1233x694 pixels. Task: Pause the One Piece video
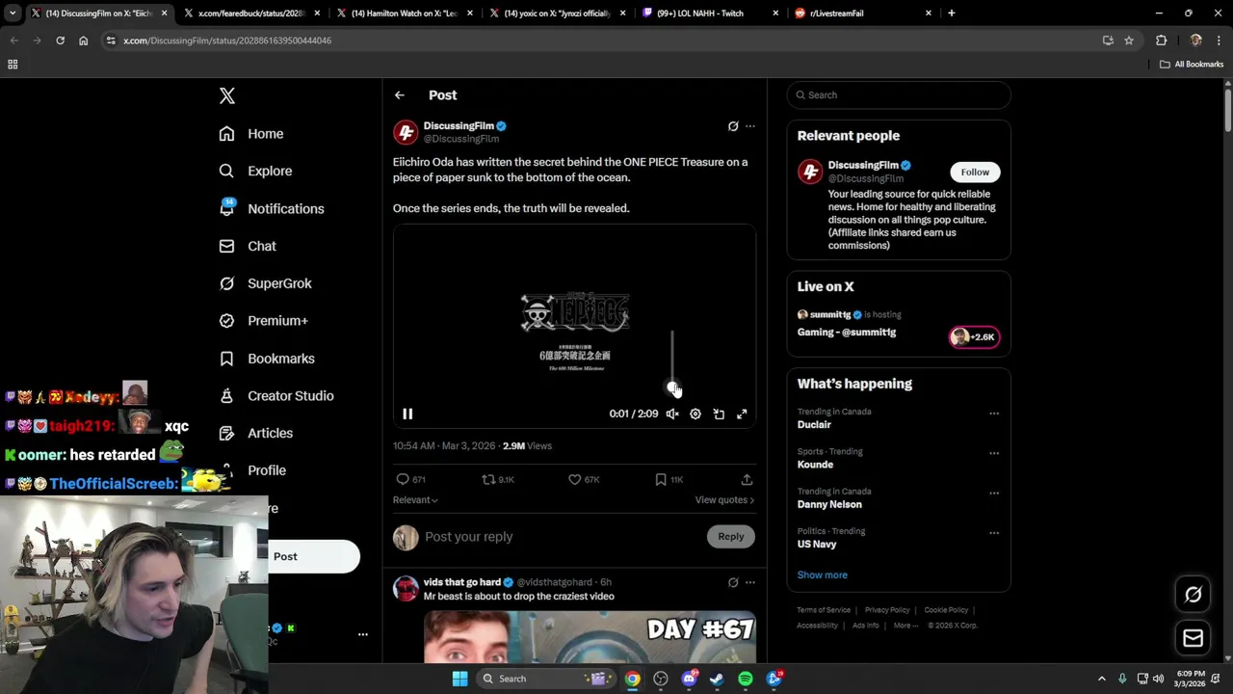pyautogui.click(x=407, y=414)
